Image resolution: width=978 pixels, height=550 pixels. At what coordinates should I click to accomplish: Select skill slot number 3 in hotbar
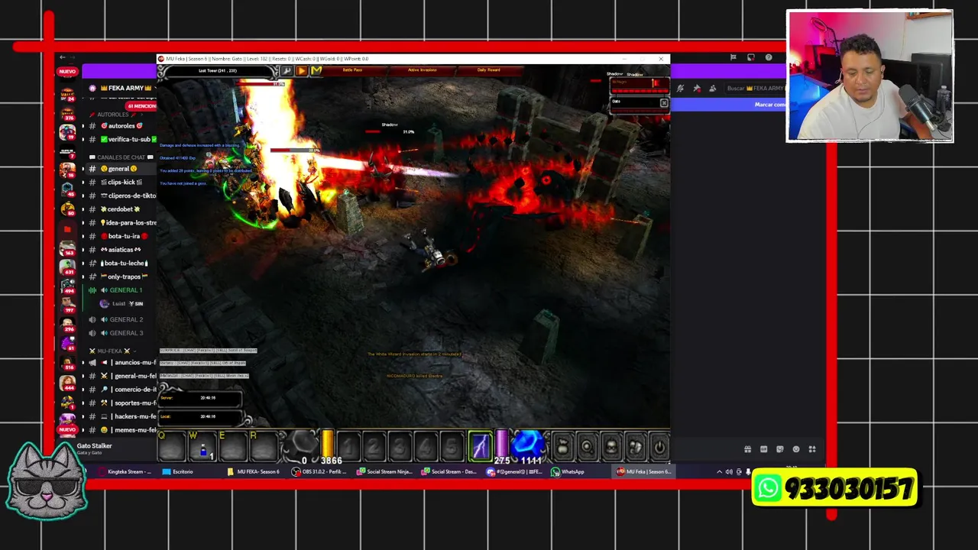pos(400,446)
